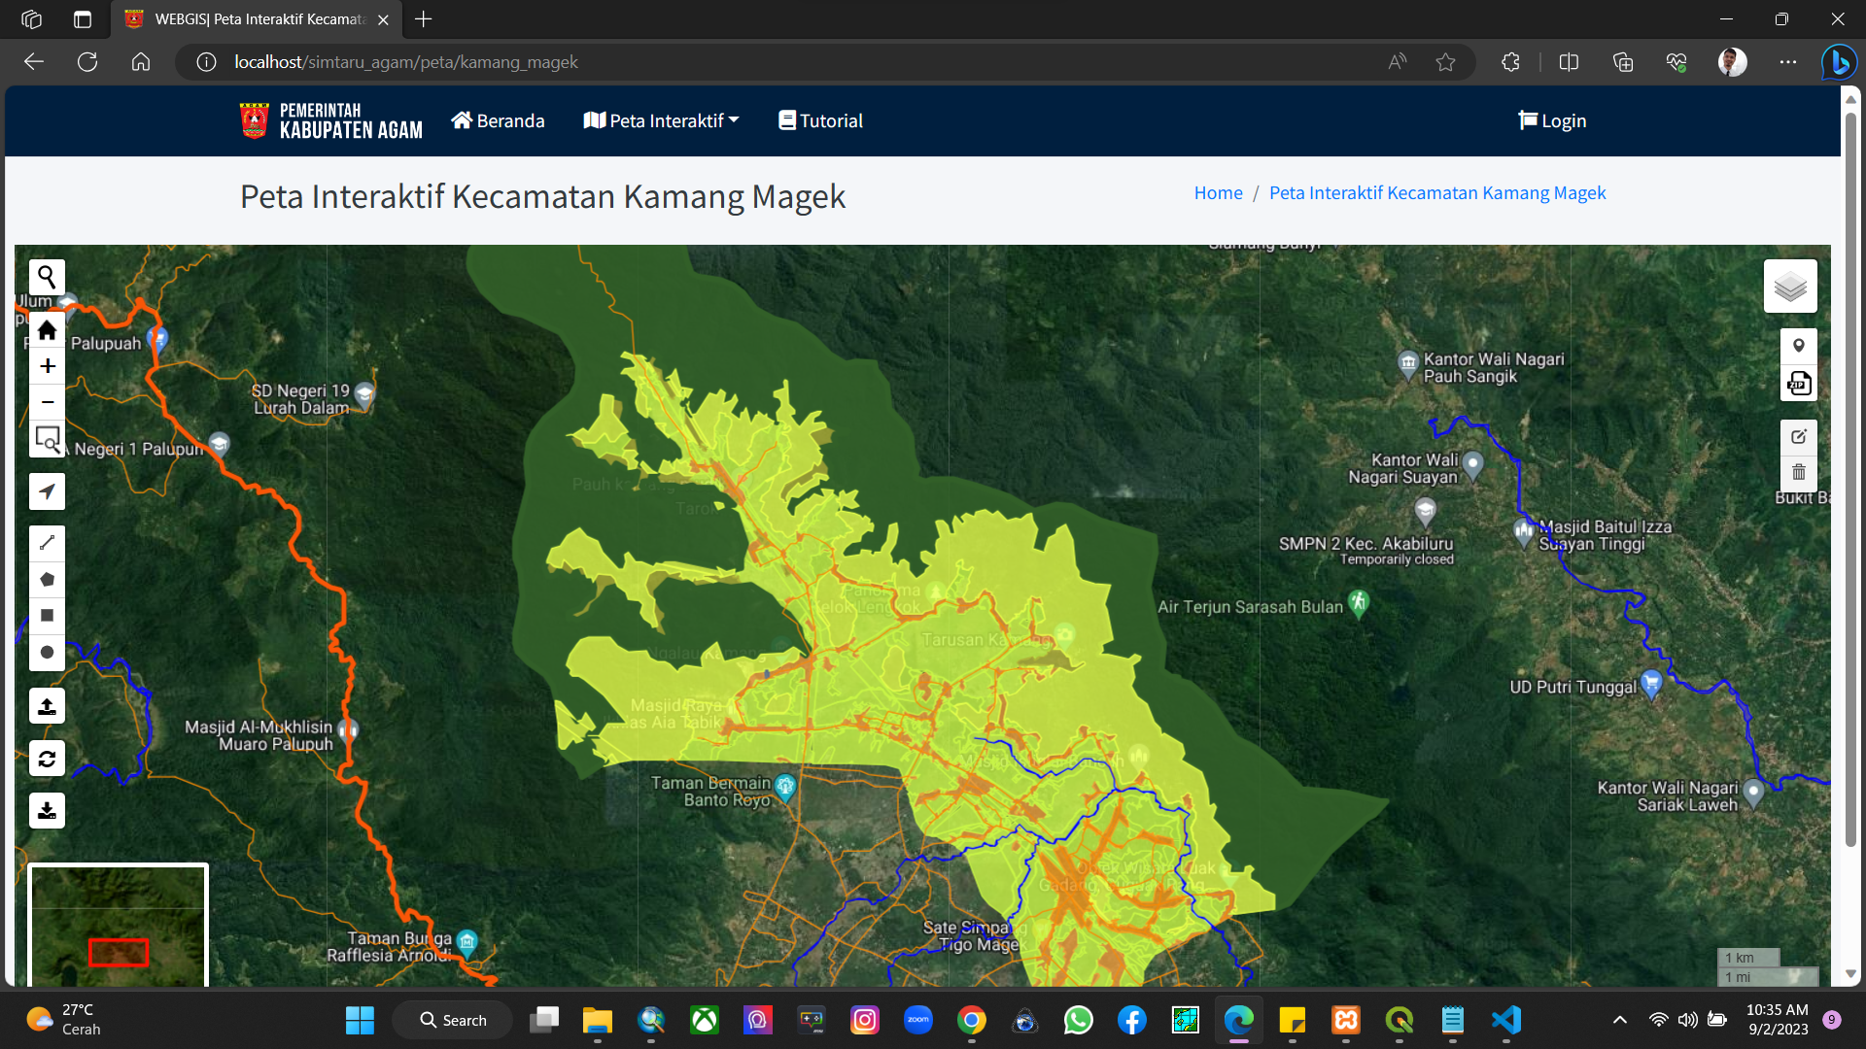Open XAMPP from taskbar
This screenshot has height=1049, width=1866.
[x=1345, y=1020]
